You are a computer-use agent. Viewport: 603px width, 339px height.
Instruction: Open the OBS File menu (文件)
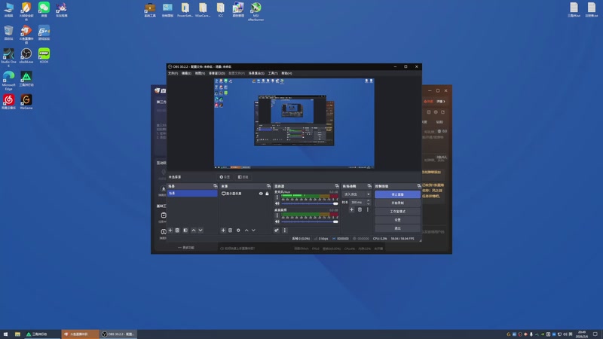tap(173, 73)
